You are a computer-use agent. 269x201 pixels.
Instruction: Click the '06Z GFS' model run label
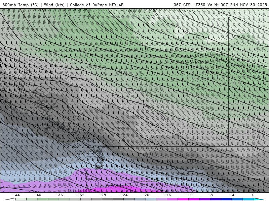pyautogui.click(x=182, y=5)
